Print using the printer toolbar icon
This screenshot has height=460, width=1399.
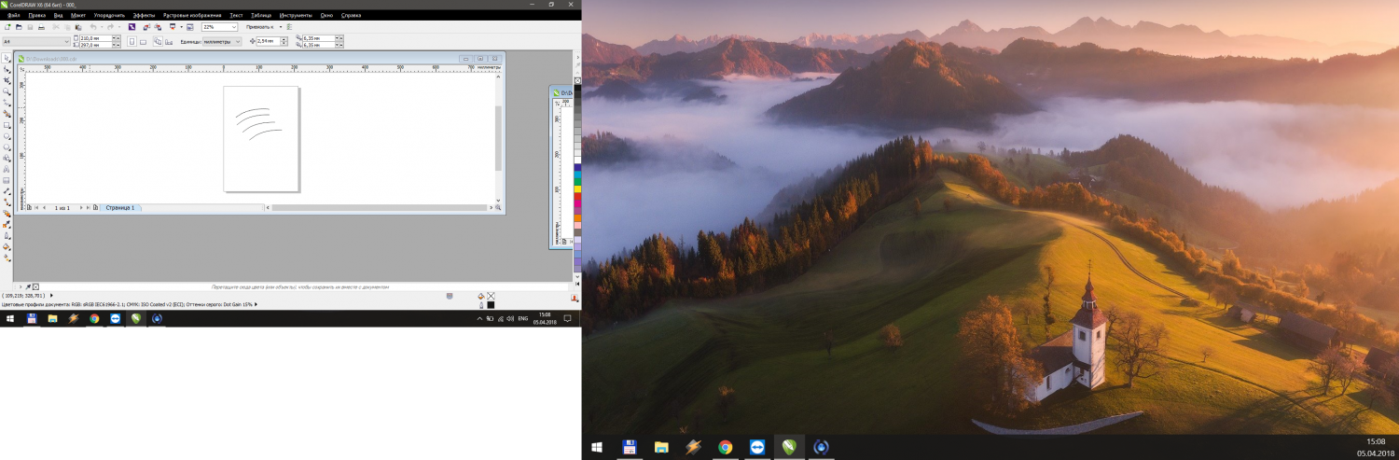[41, 27]
